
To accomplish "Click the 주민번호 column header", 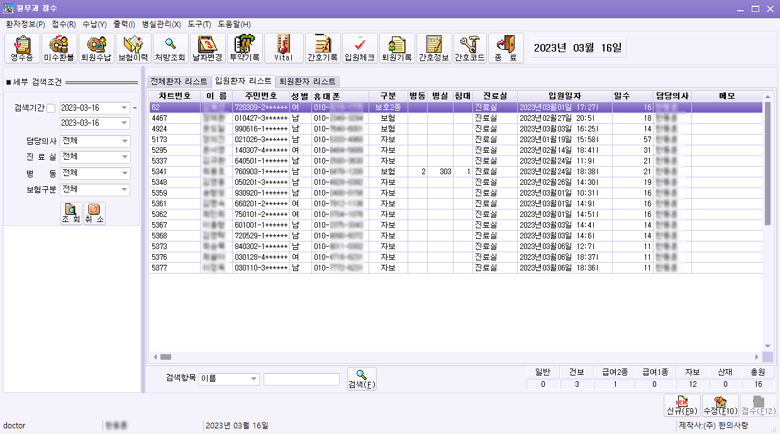I will click(x=260, y=96).
